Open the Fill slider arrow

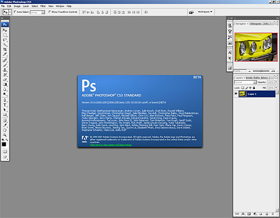(276, 87)
